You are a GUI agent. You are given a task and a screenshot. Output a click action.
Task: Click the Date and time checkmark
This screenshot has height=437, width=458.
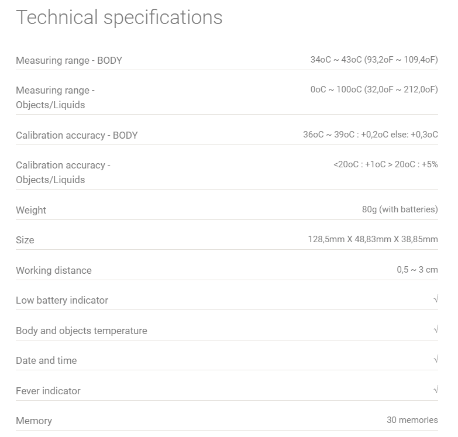(436, 360)
